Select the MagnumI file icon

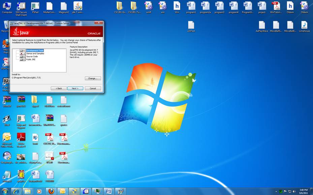click(x=64, y=8)
